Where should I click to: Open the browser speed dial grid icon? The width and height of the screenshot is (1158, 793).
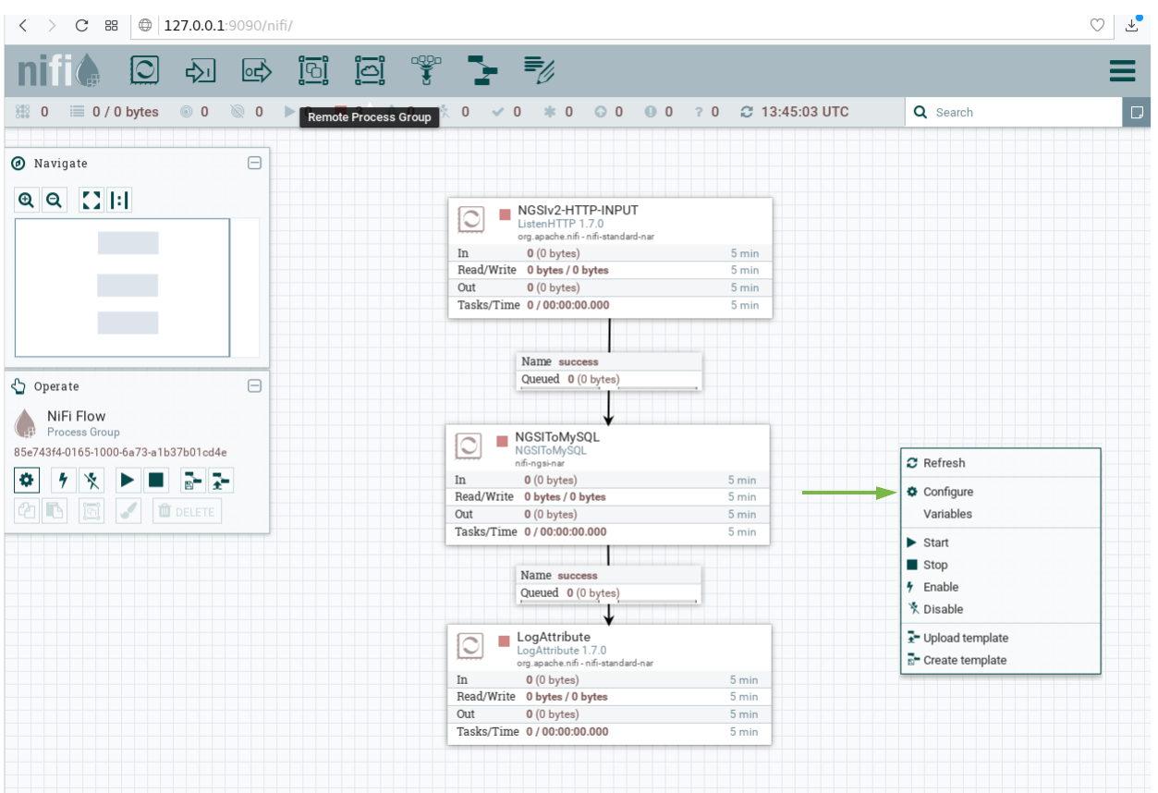tap(111, 25)
